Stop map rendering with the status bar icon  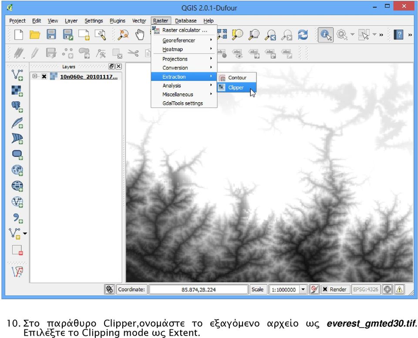[x=314, y=289]
